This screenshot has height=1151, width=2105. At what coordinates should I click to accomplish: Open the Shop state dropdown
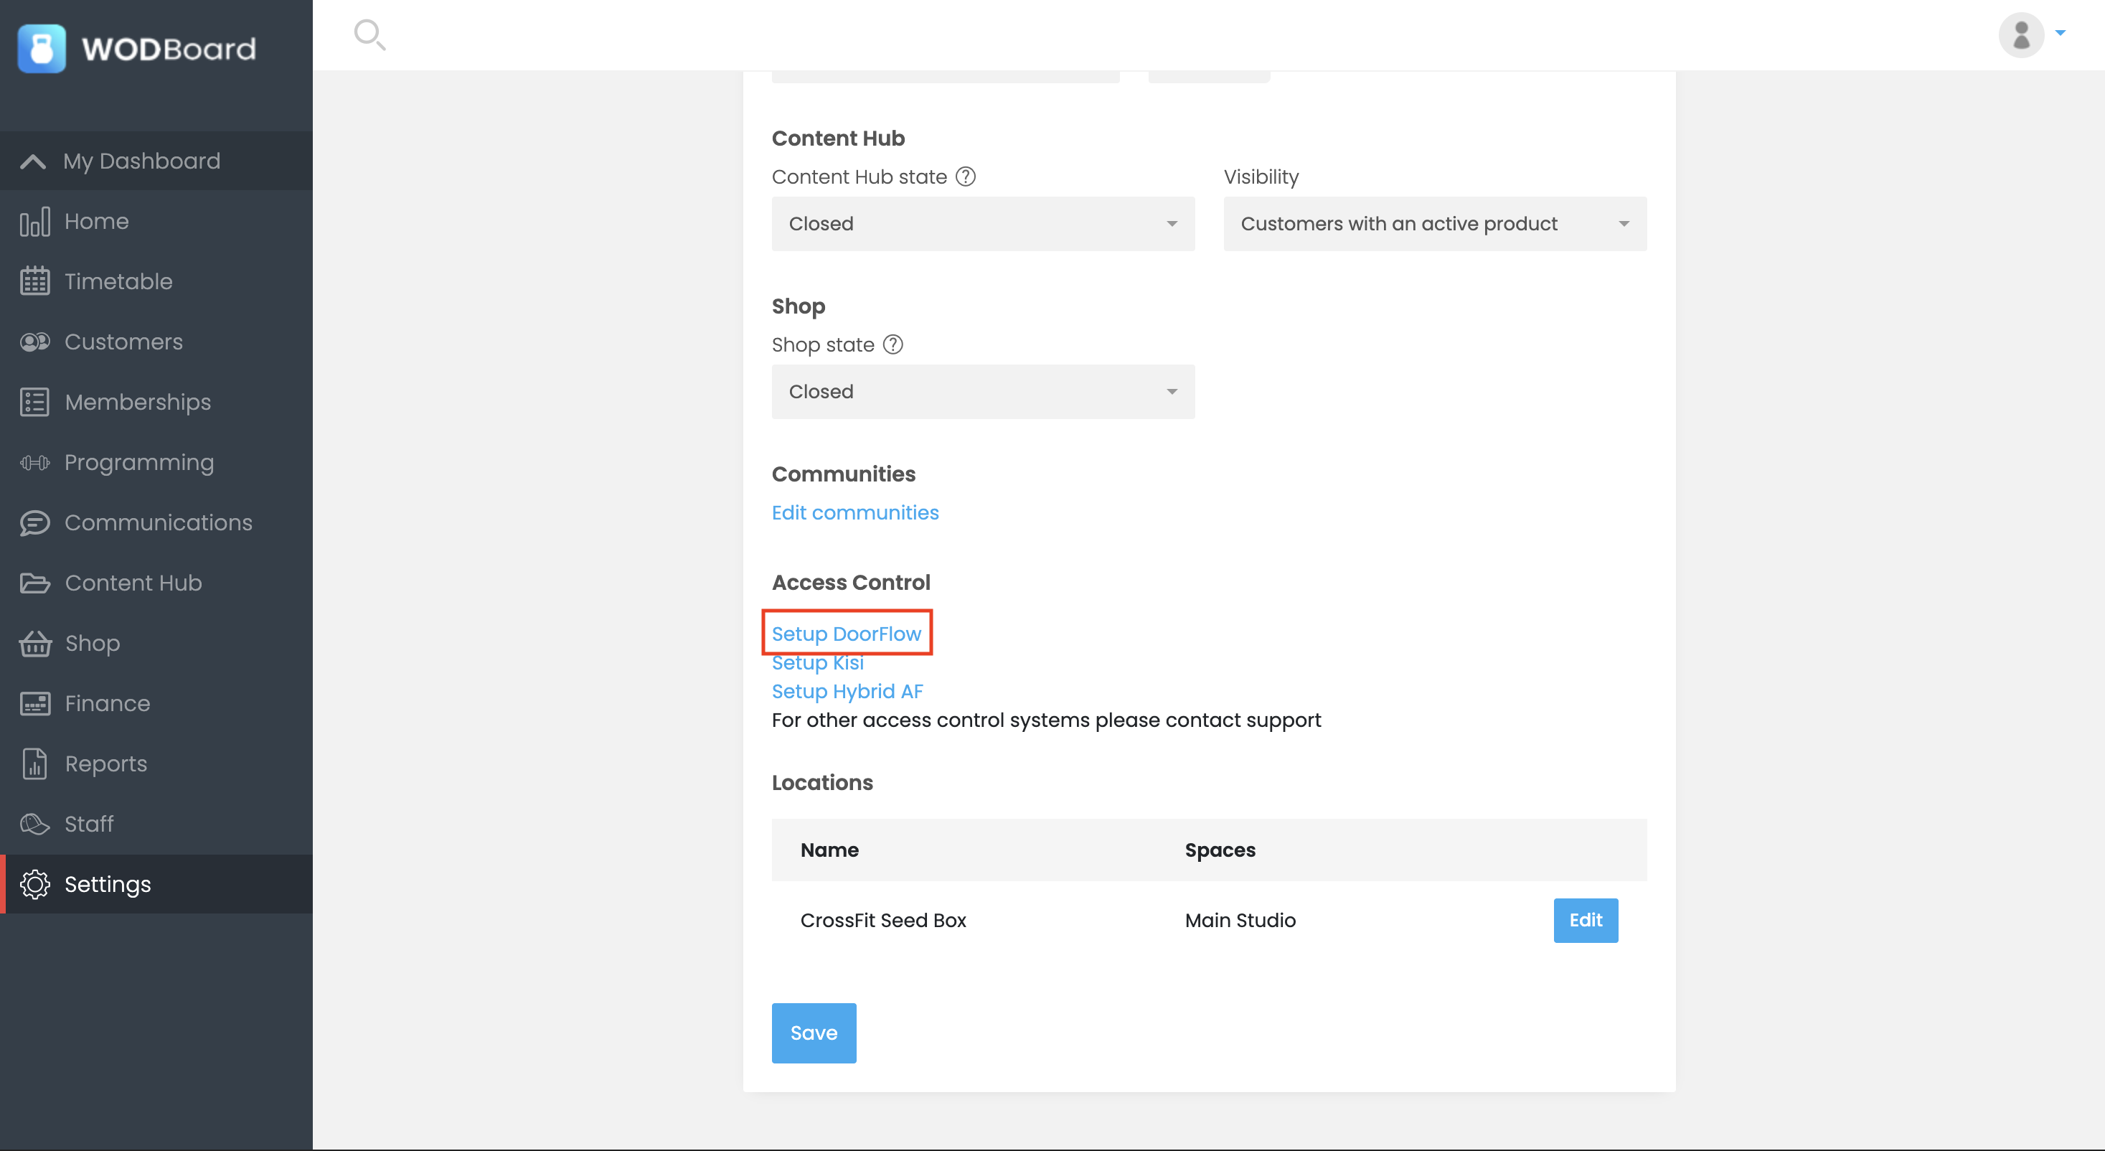click(x=982, y=392)
